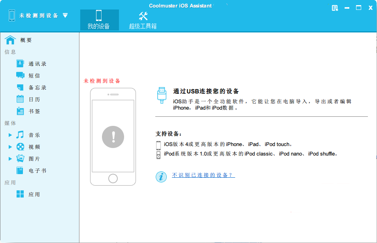Click the 音乐 music note icon
This screenshot has width=377, height=243.
(20, 135)
